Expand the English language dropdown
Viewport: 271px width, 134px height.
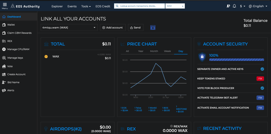pyautogui.click(x=258, y=6)
